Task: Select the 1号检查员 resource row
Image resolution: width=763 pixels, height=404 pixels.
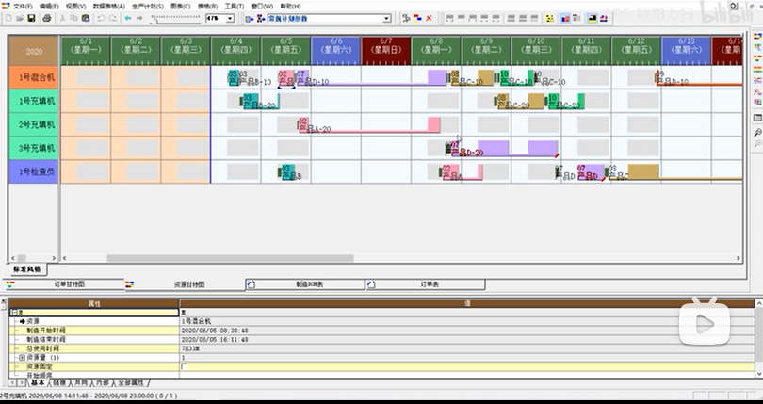Action: 34,171
